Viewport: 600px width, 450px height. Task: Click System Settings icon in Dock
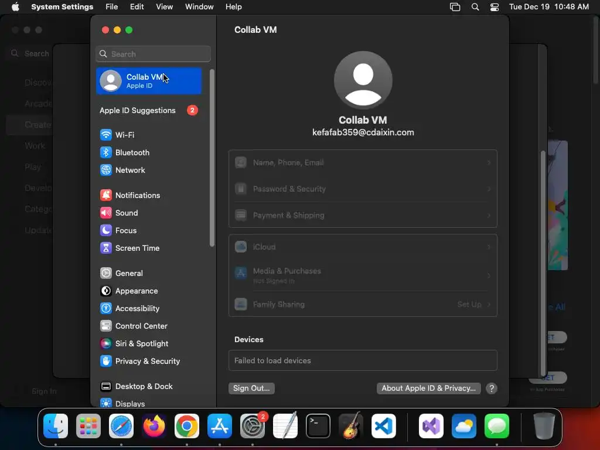pyautogui.click(x=253, y=426)
